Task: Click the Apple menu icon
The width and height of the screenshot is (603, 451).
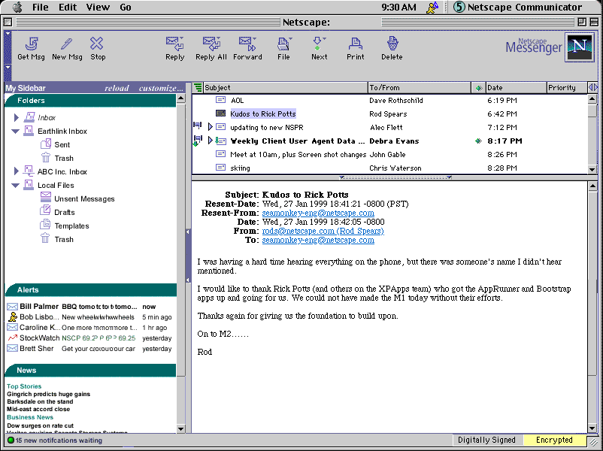Action: [18, 7]
